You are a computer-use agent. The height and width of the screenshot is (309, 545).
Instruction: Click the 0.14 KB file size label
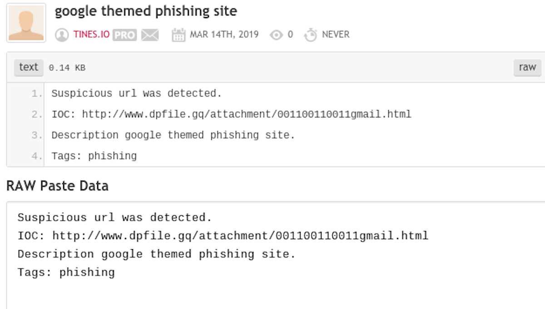pos(67,68)
